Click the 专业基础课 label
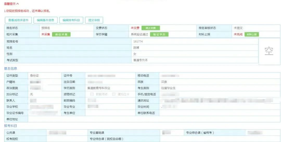The image size is (281, 142). click(x=97, y=133)
